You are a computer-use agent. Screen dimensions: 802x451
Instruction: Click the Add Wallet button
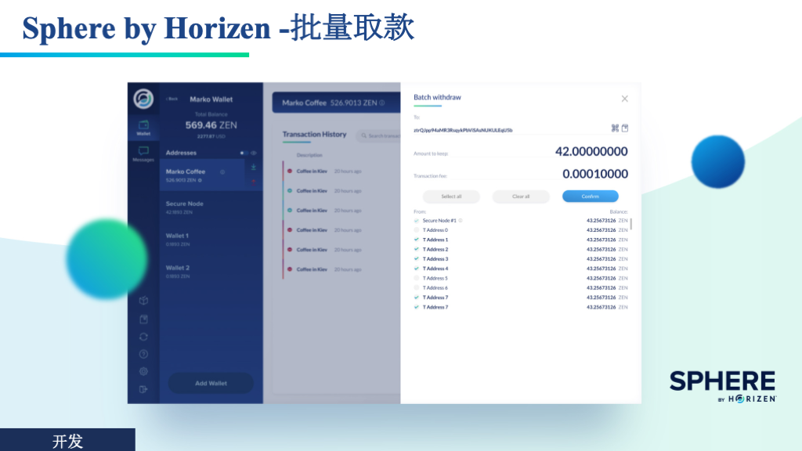(x=211, y=384)
